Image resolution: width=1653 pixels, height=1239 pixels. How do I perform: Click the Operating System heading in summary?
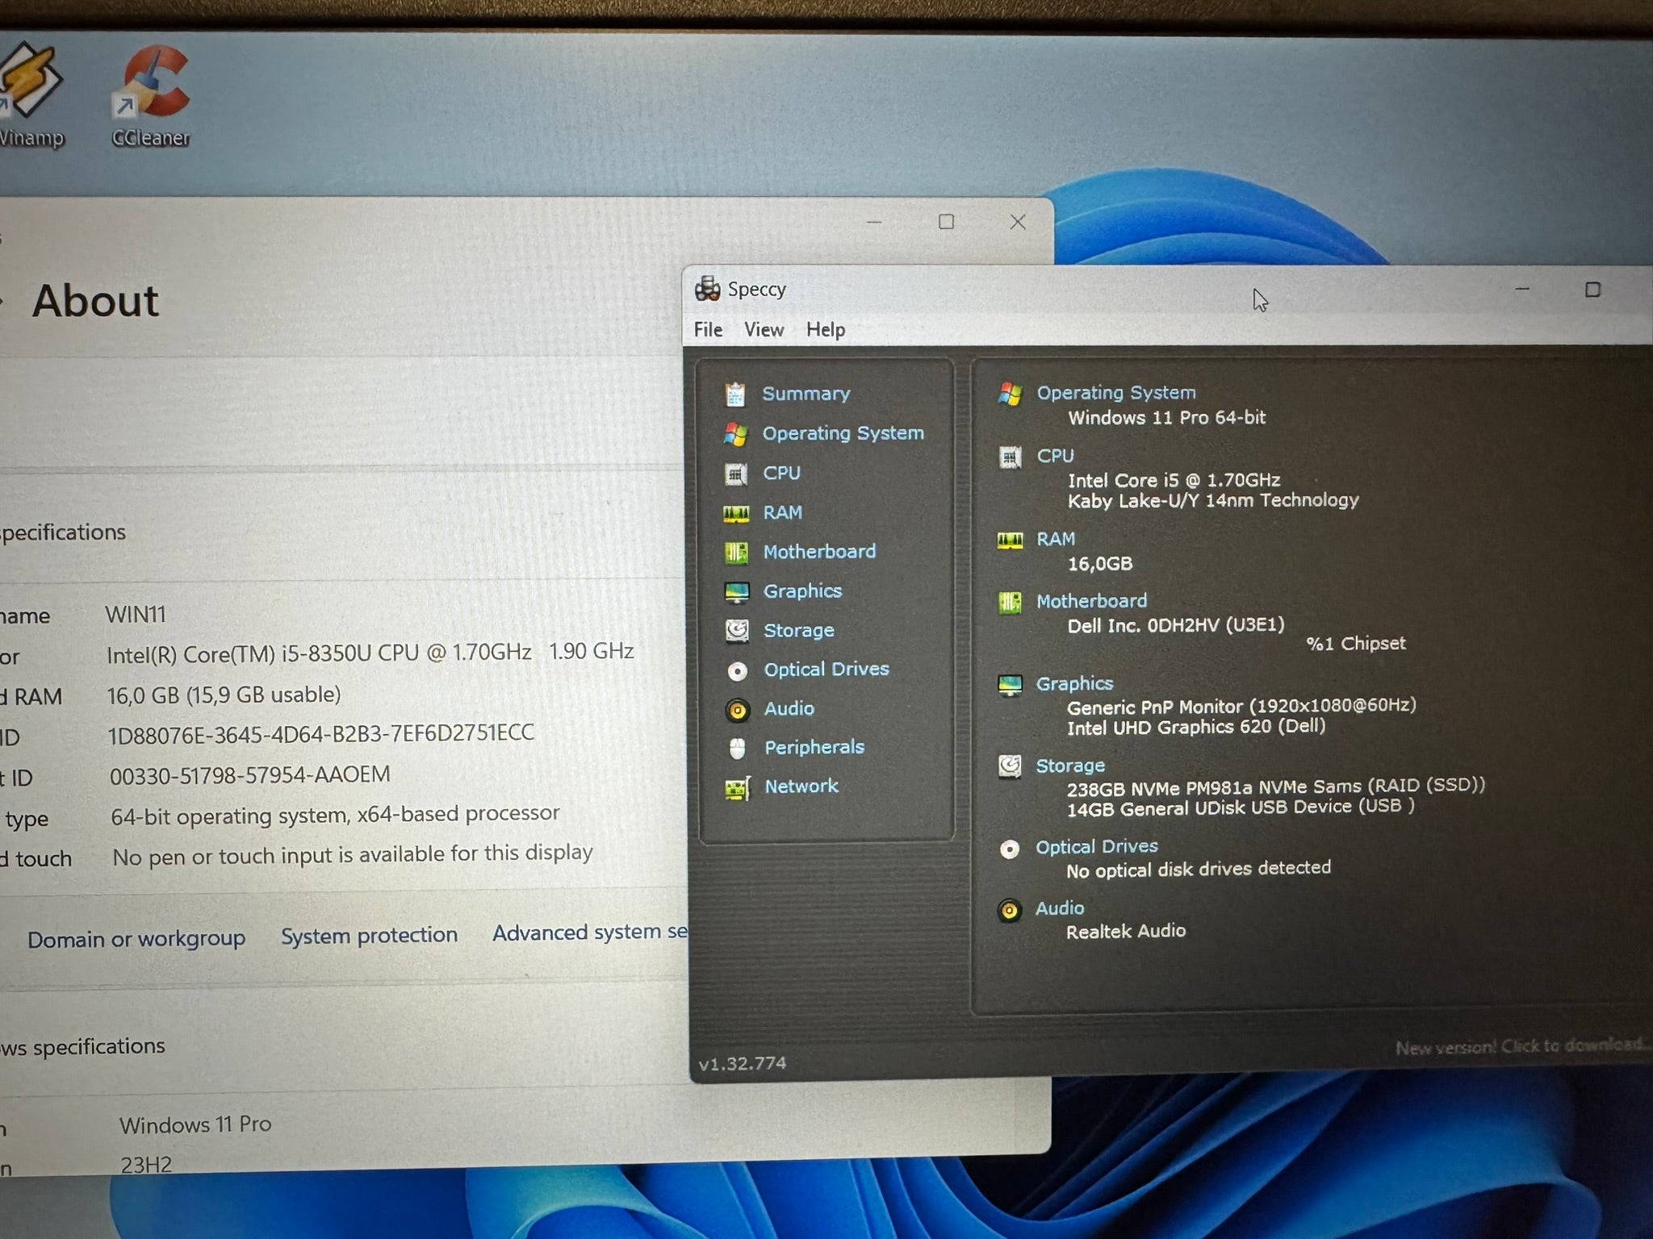1116,393
